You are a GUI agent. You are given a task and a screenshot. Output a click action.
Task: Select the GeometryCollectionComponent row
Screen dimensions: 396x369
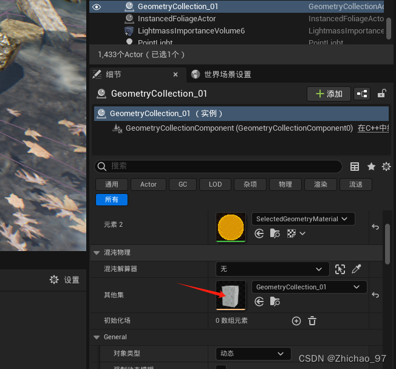pyautogui.click(x=239, y=128)
